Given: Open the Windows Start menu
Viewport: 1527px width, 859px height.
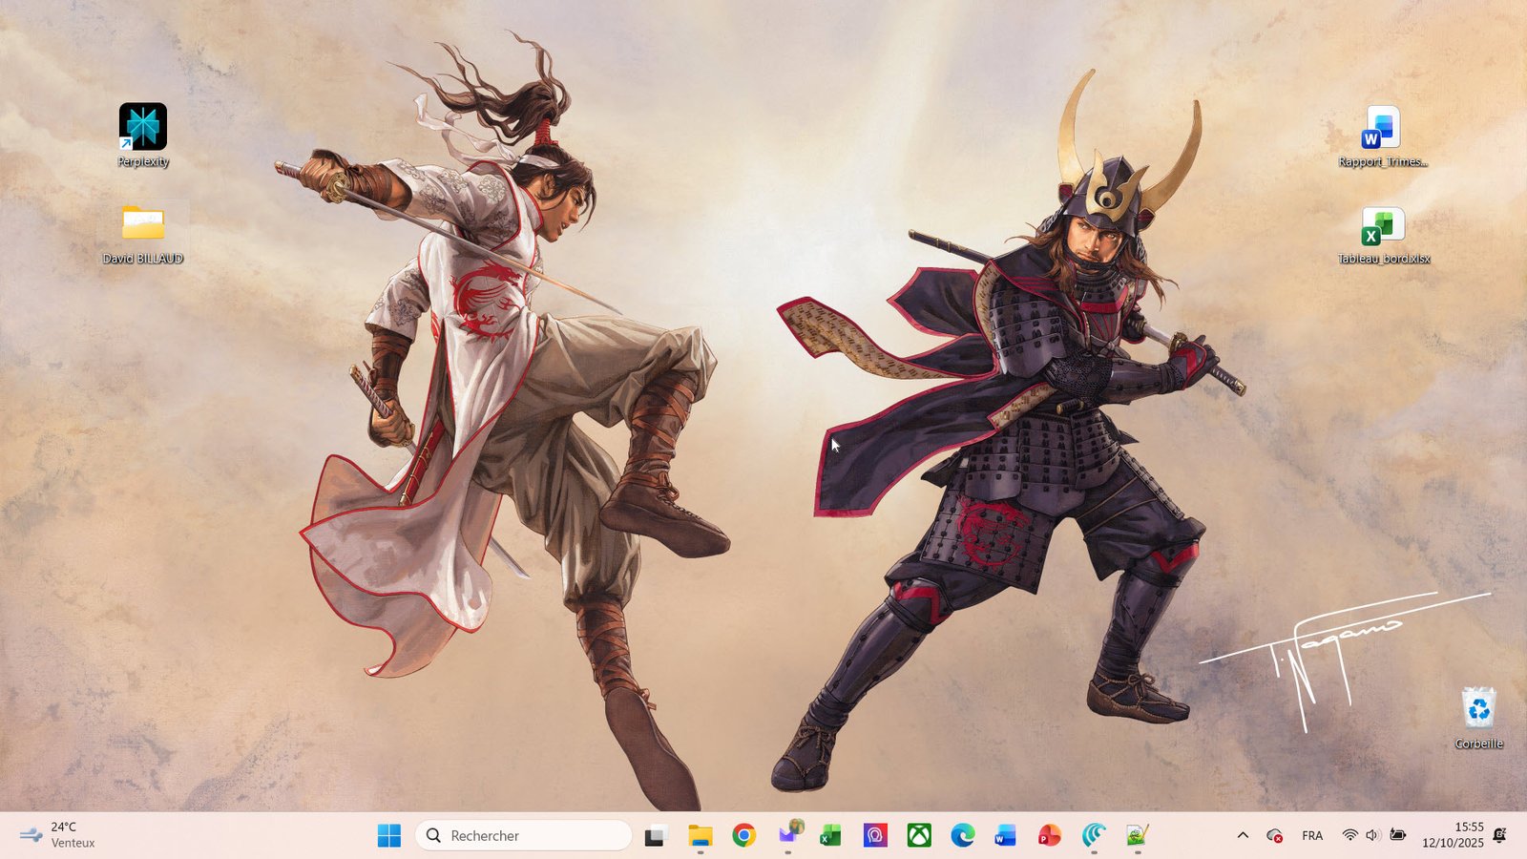Looking at the screenshot, I should [389, 836].
